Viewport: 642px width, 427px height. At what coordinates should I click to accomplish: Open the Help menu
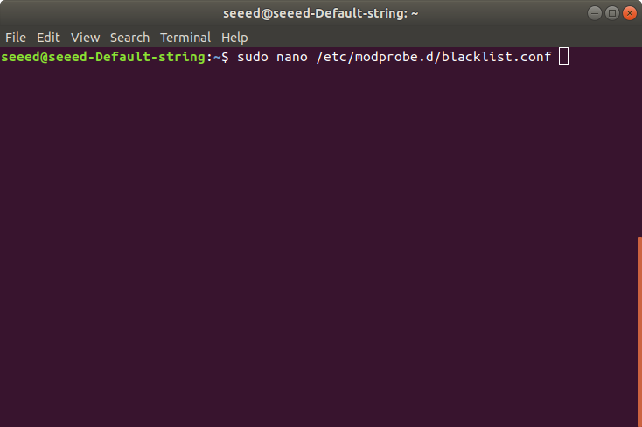click(234, 38)
